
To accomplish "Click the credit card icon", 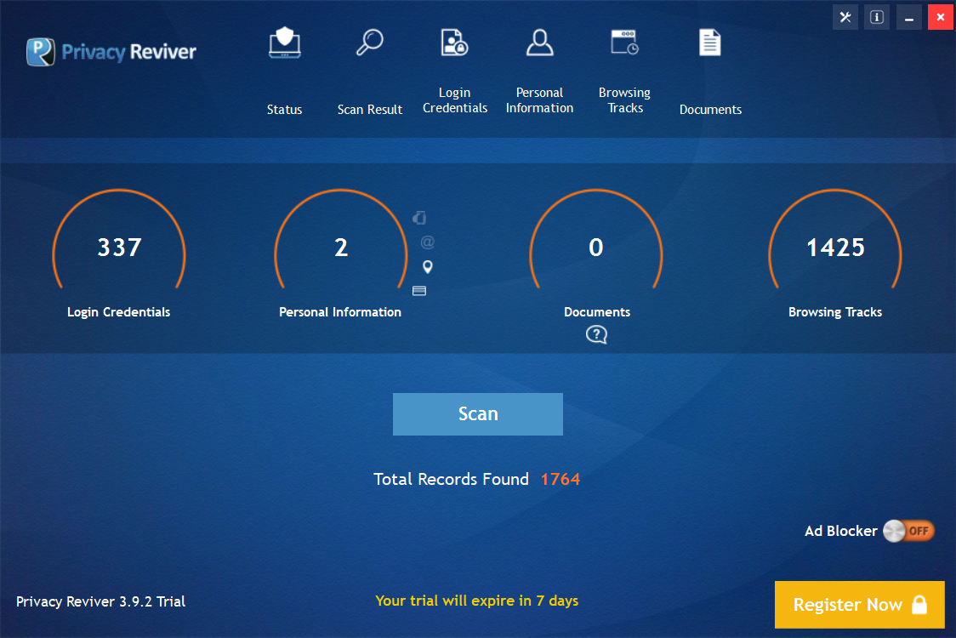I will [418, 291].
